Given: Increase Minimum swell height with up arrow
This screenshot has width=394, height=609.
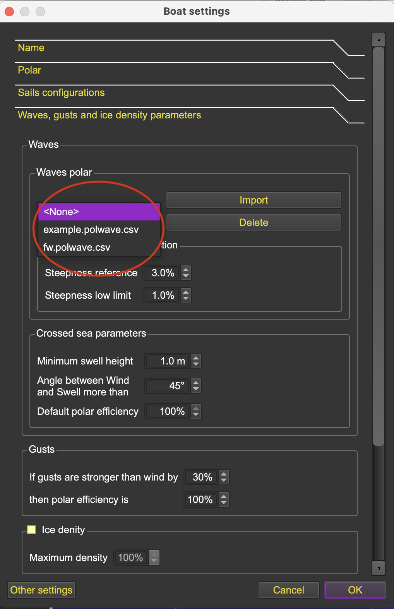Looking at the screenshot, I should coord(196,358).
